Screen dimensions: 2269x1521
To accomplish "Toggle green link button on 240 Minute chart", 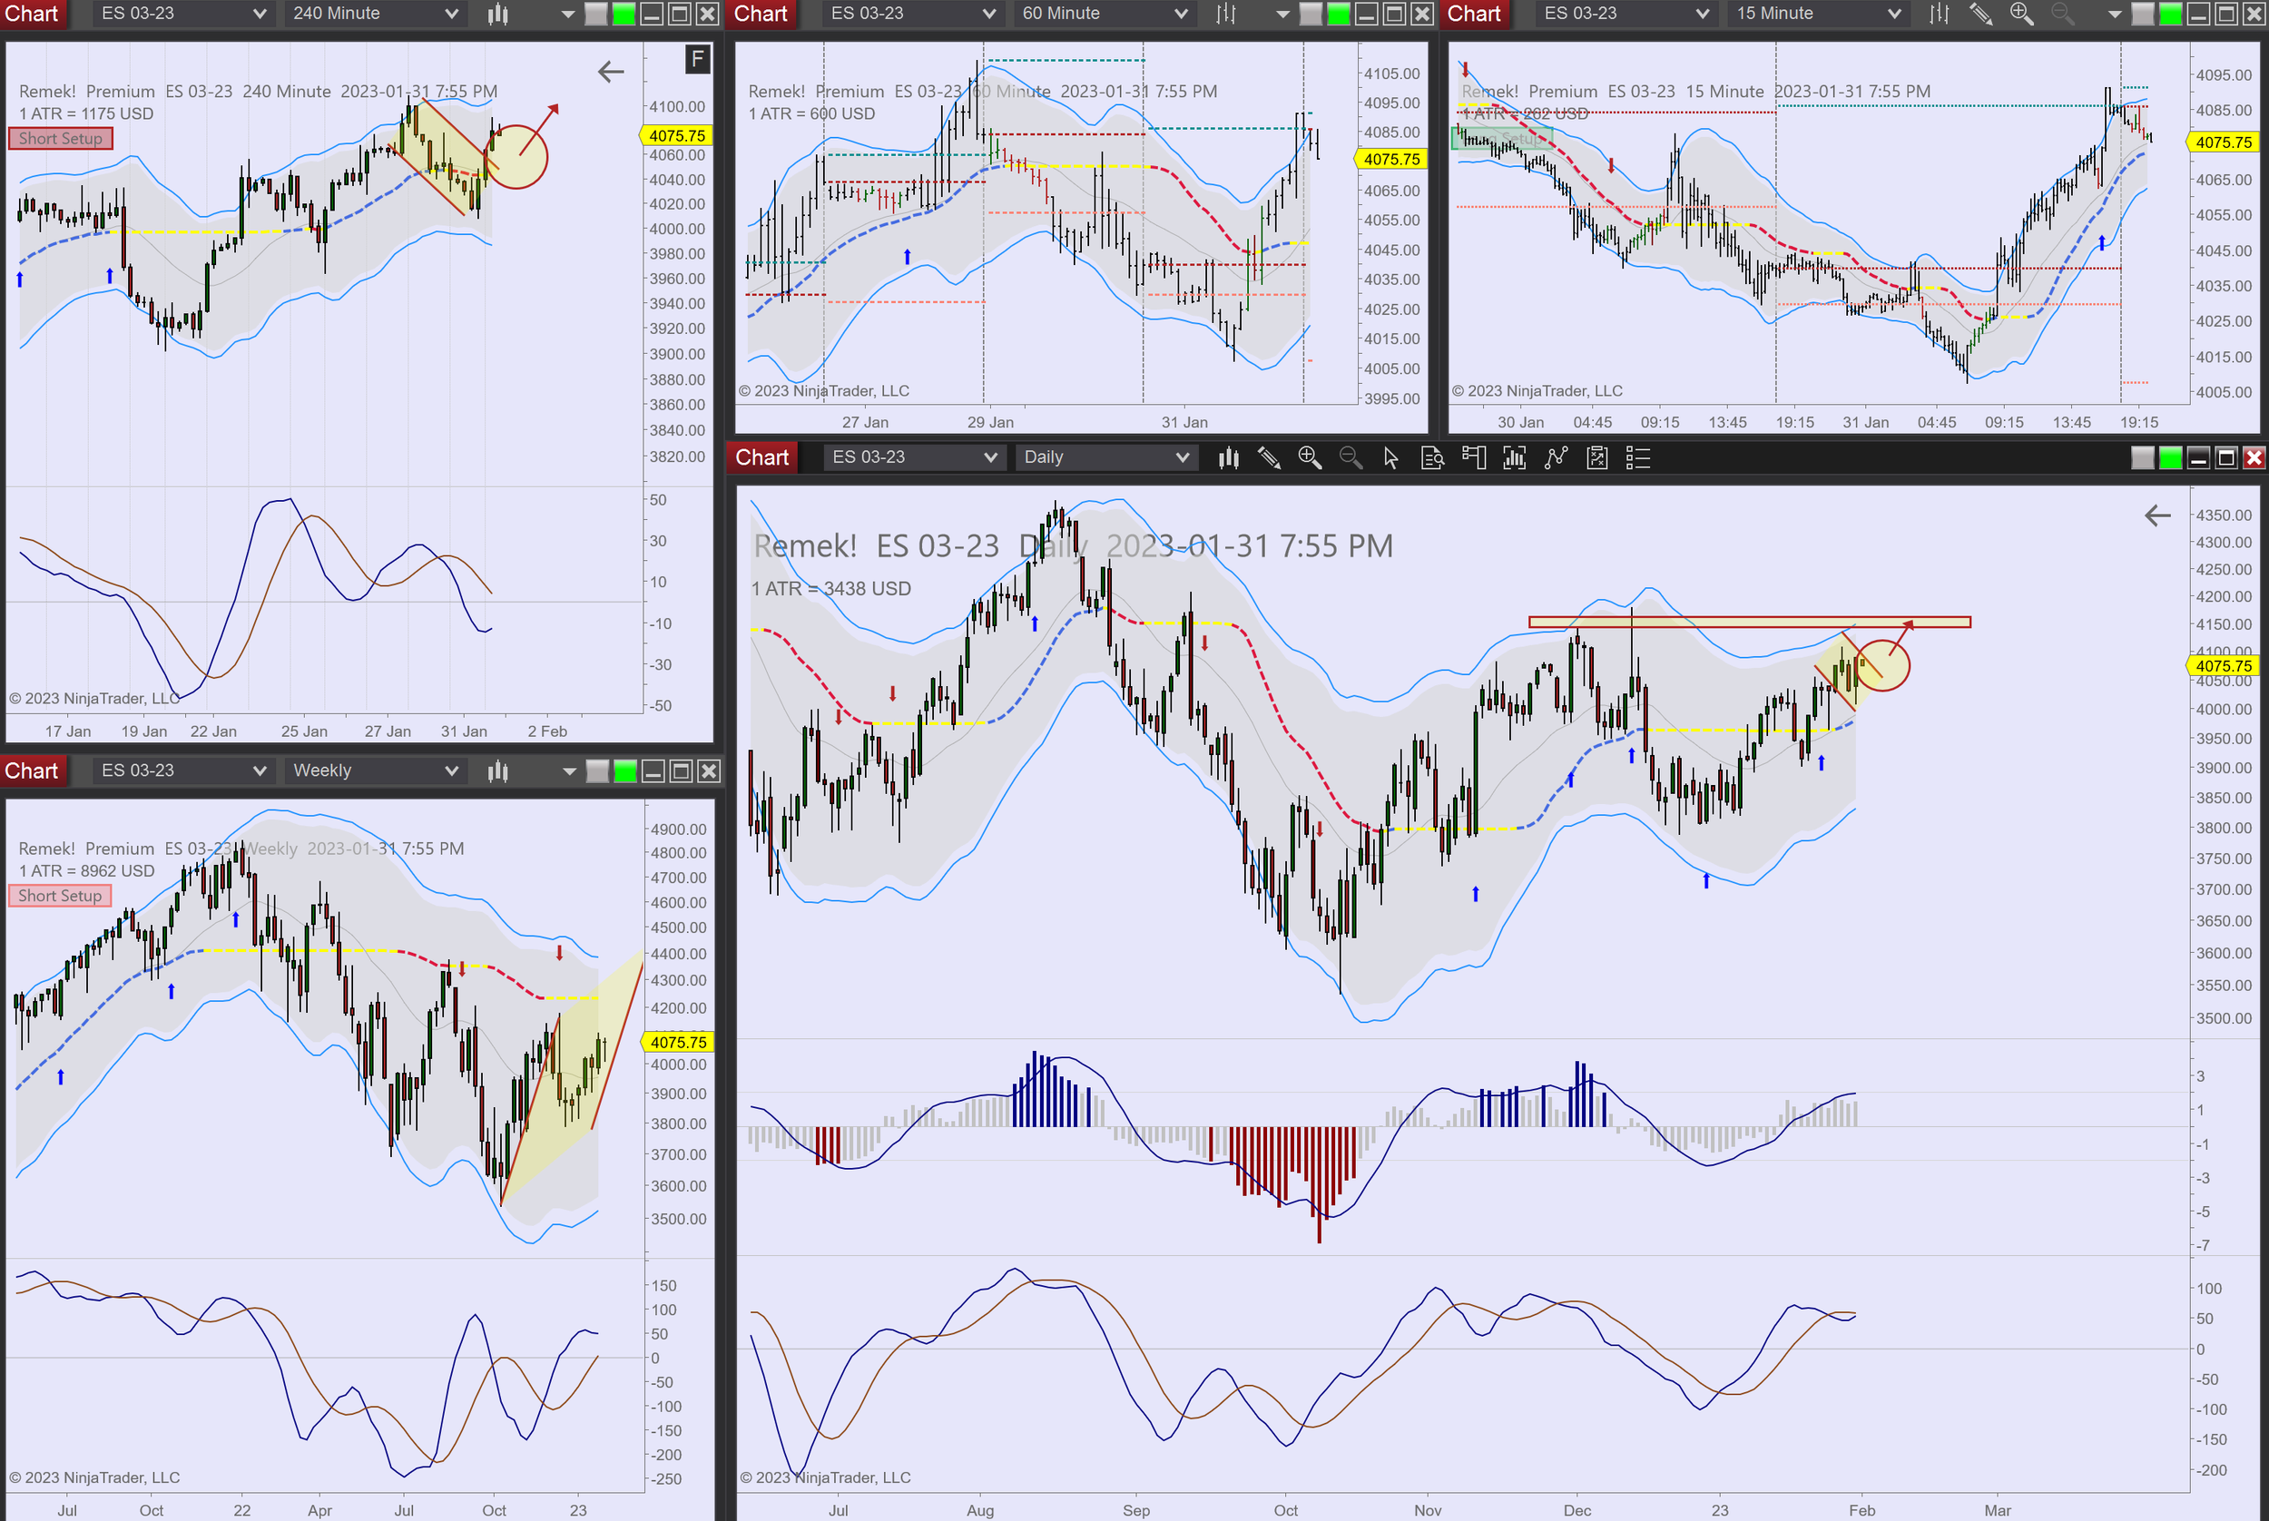I will (x=624, y=14).
